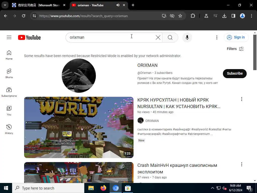Clear the search box with the X icon

pos(158,37)
